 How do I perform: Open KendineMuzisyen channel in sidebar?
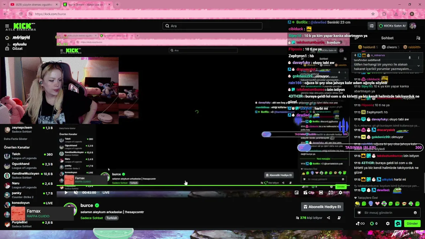(28, 175)
